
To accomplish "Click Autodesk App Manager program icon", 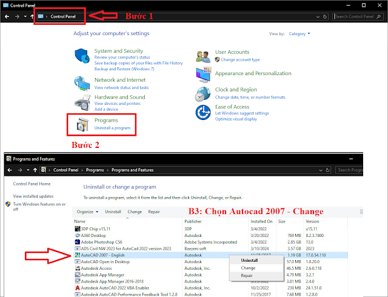I will coord(78,275).
